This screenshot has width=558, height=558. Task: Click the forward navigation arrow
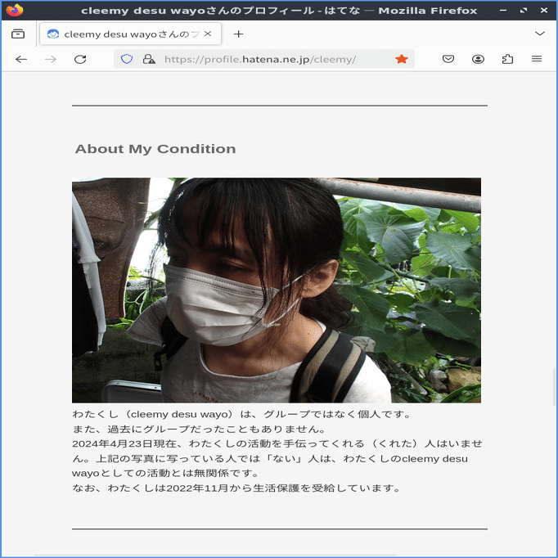tap(51, 59)
